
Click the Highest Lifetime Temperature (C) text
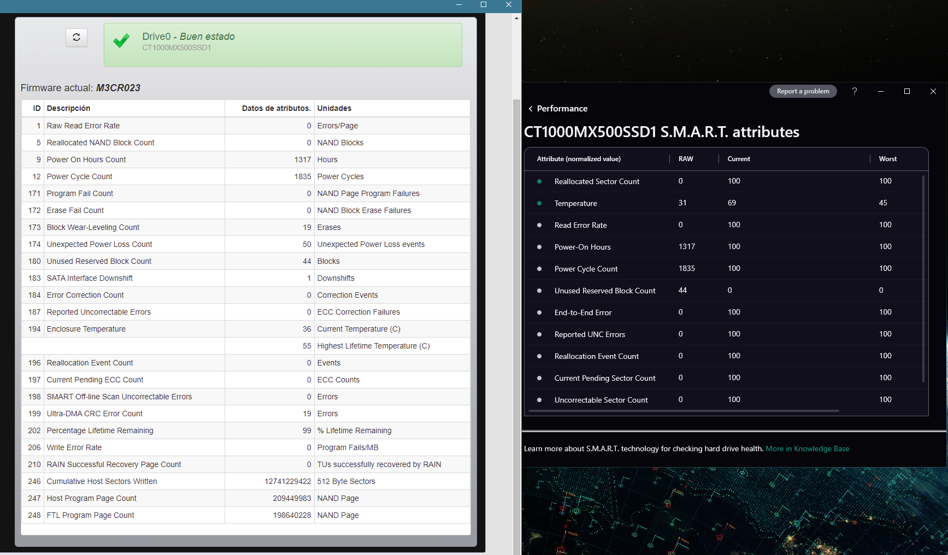tap(373, 346)
